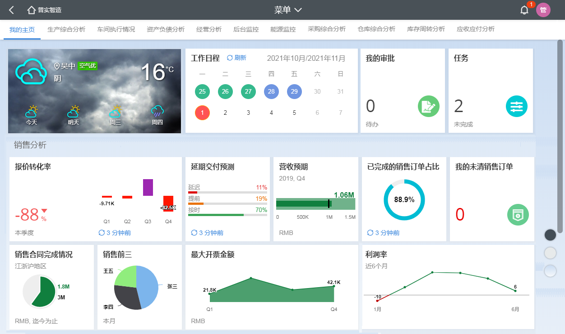The height and width of the screenshot is (334, 565).
Task: Open the notification bell
Action: (524, 10)
